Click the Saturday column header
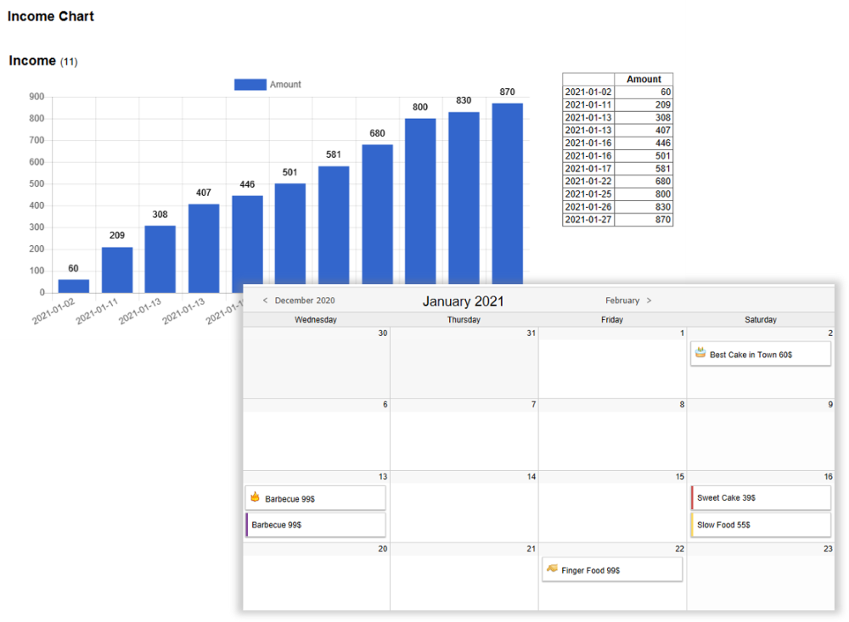849x622 pixels. [x=760, y=320]
